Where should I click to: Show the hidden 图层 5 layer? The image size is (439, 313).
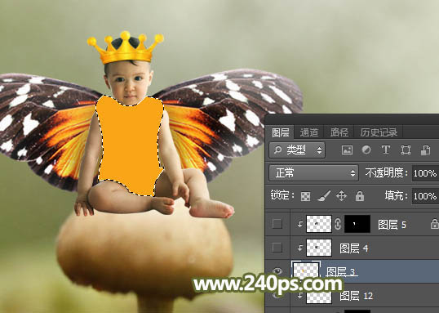click(277, 224)
